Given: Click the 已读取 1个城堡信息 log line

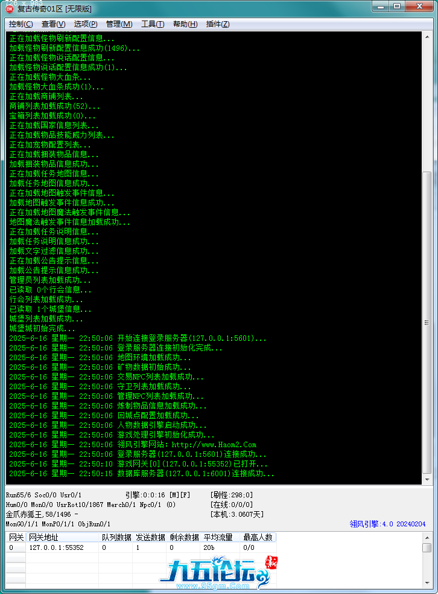Looking at the screenshot, I should pos(50,309).
